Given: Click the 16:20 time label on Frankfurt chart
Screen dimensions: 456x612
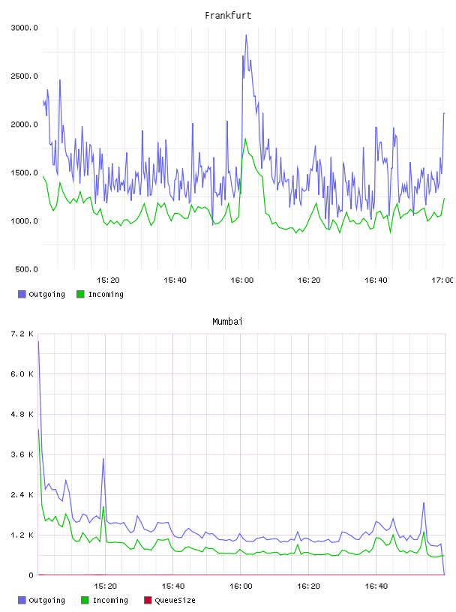Looking at the screenshot, I should point(309,280).
